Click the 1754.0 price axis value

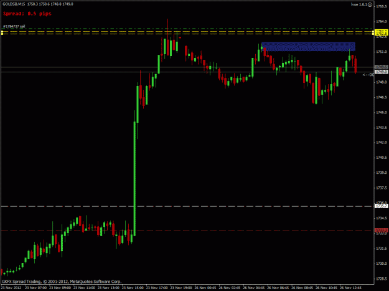point(382,22)
